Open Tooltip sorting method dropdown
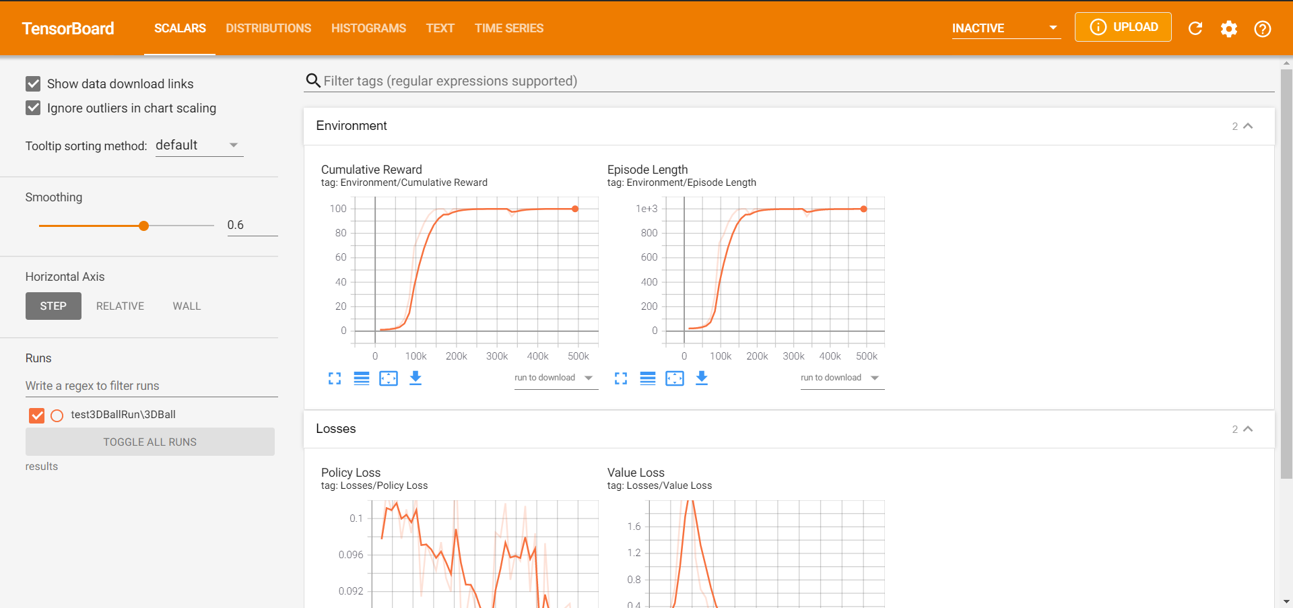This screenshot has height=608, width=1293. pyautogui.click(x=199, y=145)
